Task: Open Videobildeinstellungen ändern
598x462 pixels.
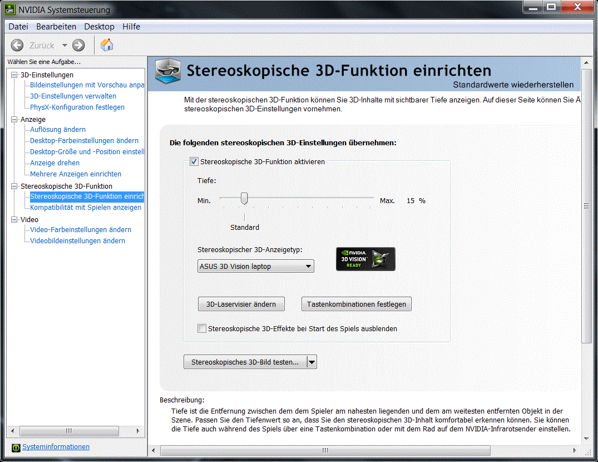Action: 77,240
